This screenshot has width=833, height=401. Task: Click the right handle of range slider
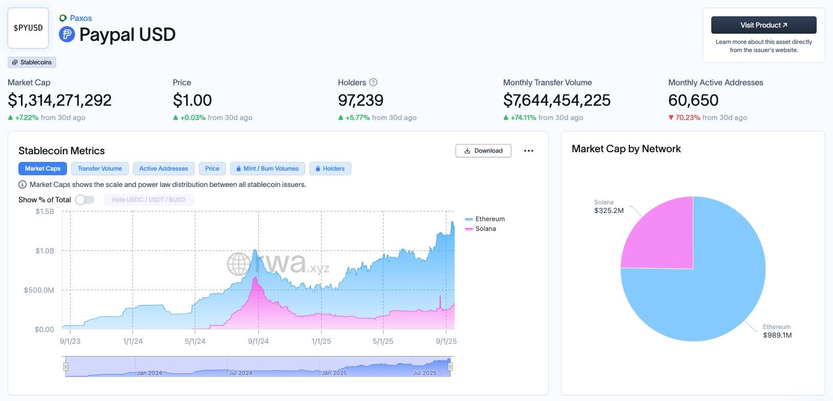coord(451,367)
